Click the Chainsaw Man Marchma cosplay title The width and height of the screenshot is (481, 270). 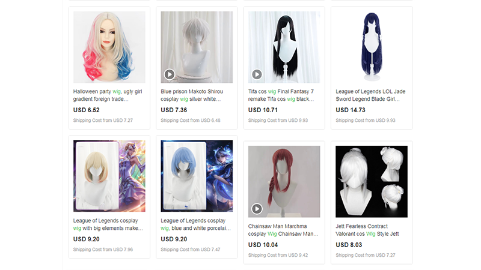click(283, 230)
